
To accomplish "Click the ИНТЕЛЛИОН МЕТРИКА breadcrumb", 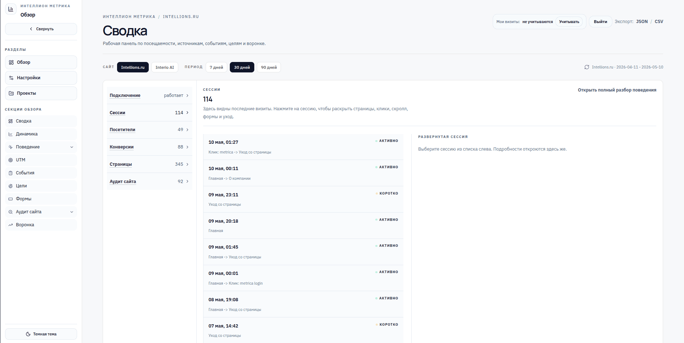I will coord(129,17).
